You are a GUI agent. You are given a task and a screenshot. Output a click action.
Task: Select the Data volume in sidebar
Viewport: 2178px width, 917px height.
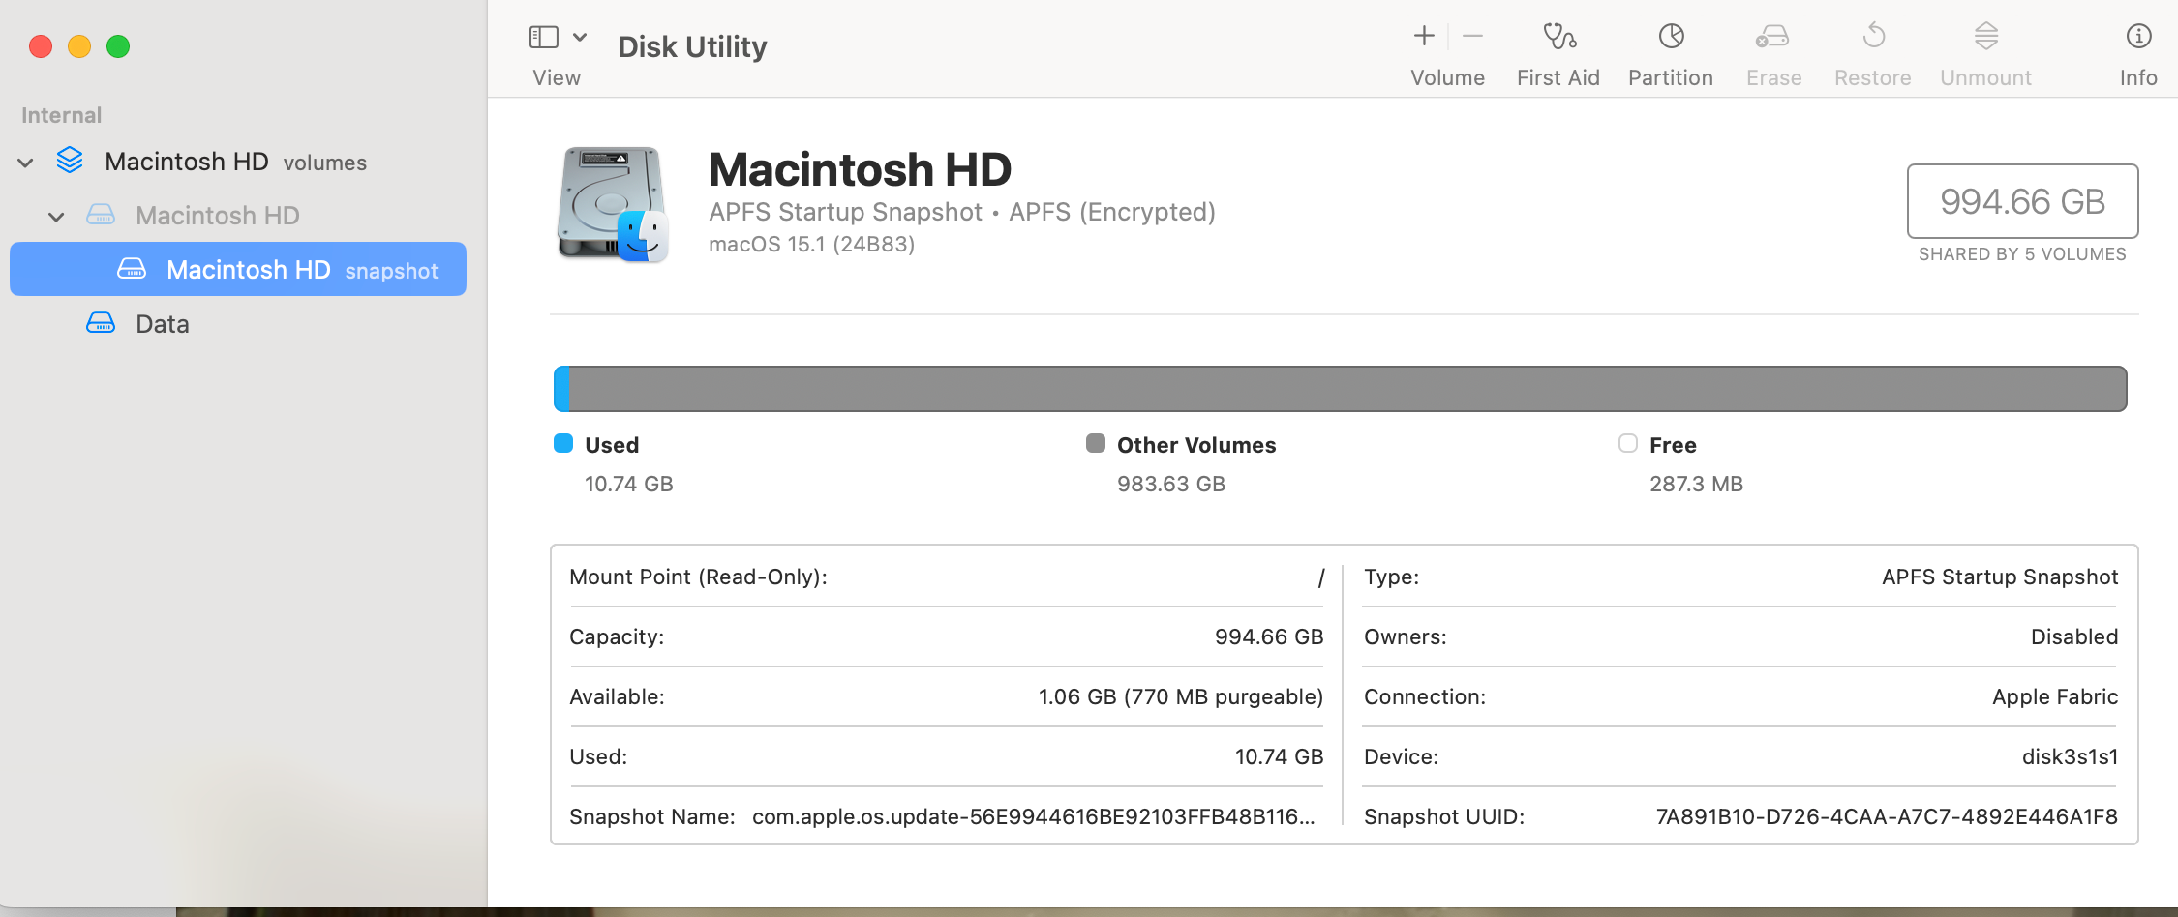[162, 324]
